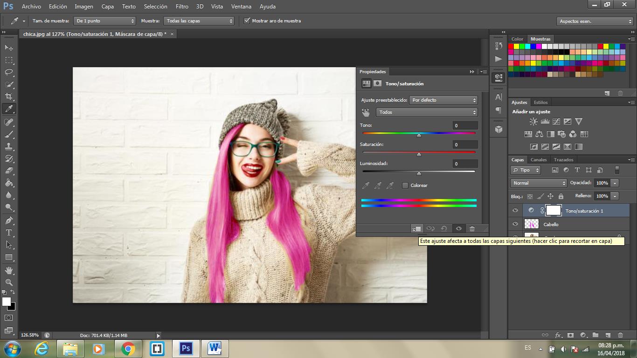The width and height of the screenshot is (637, 358).
Task: Open the Ajuste preestablecido dropdown
Action: [x=443, y=100]
